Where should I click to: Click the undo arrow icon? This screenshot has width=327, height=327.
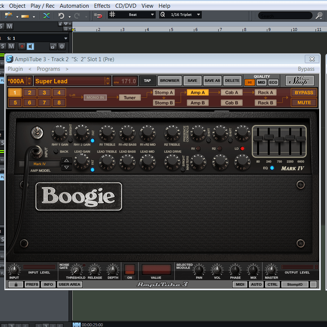click(61, 15)
